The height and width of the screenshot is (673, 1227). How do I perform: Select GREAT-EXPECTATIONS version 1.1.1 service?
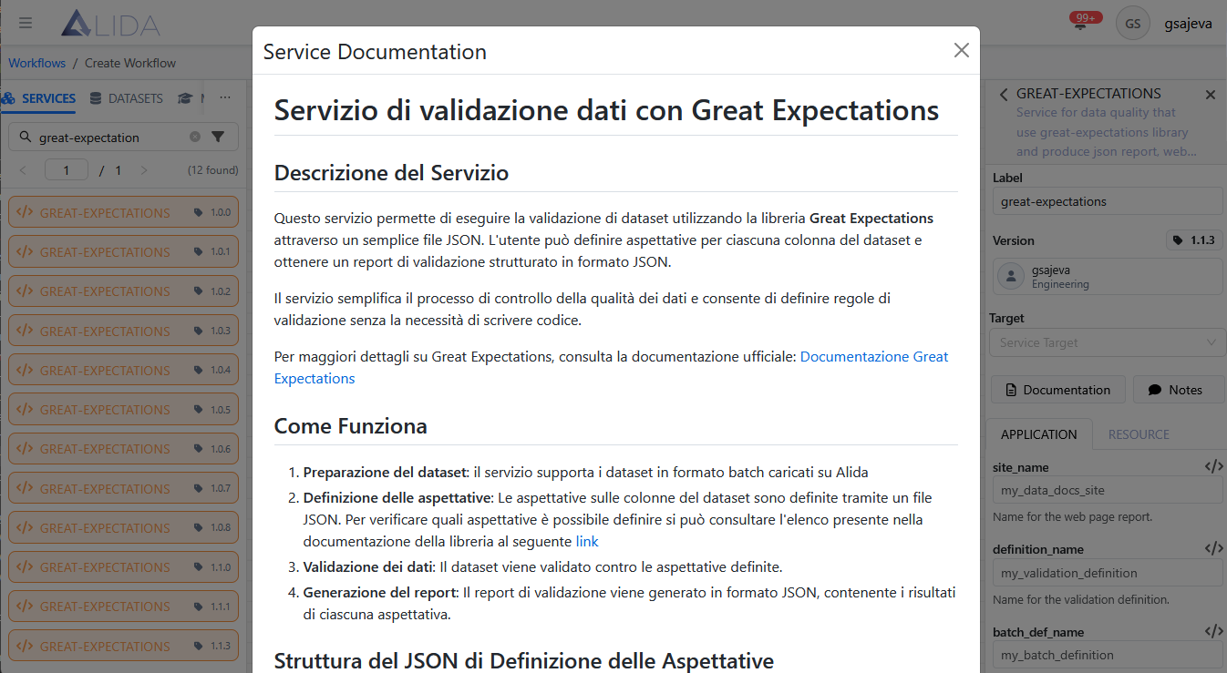point(123,607)
